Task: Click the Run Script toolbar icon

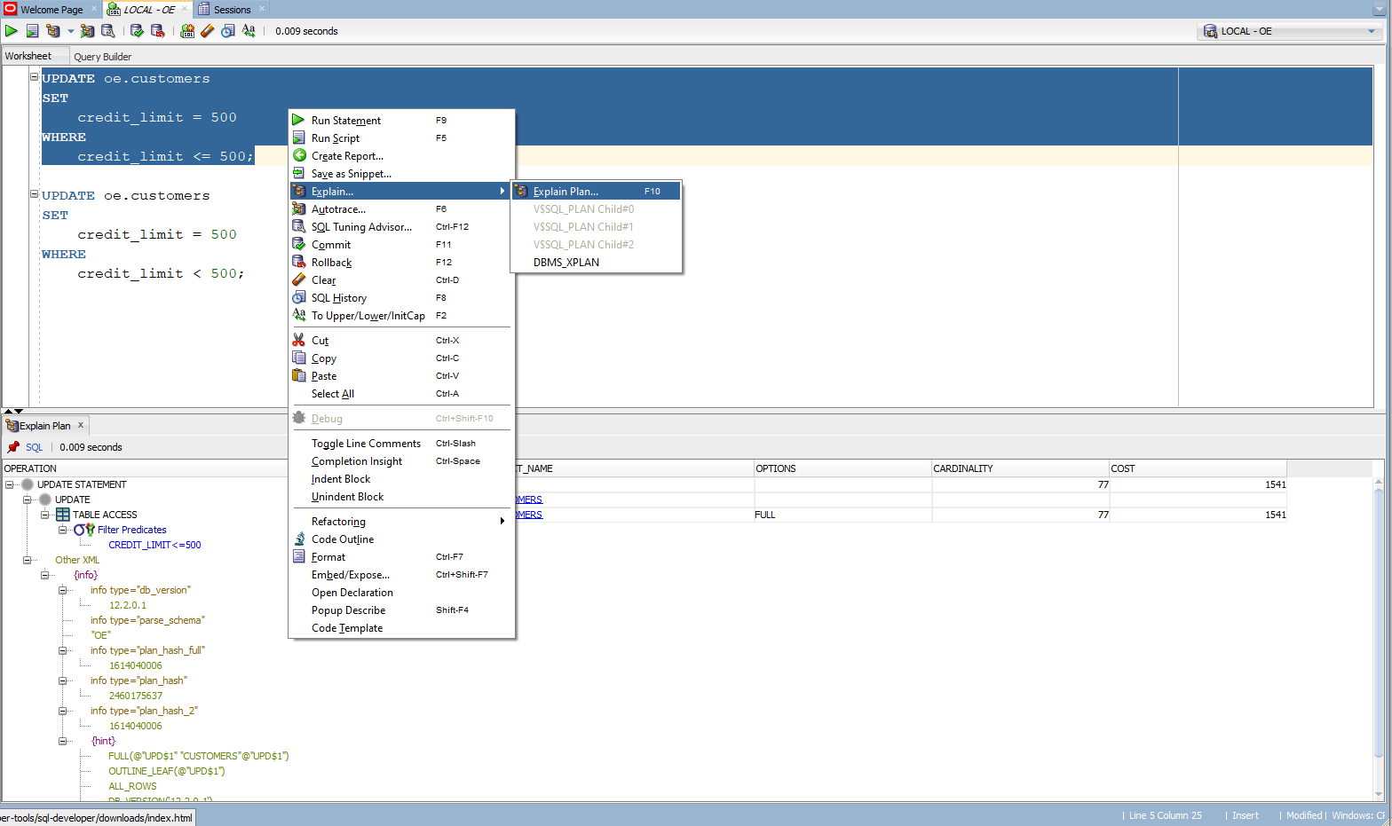Action: pyautogui.click(x=32, y=31)
